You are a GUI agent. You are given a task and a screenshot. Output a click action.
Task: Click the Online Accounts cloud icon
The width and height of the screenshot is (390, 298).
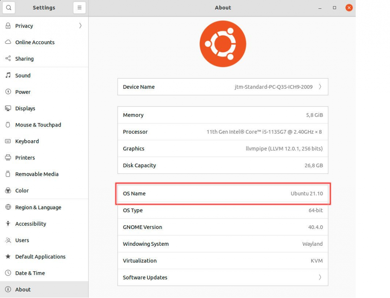click(8, 42)
